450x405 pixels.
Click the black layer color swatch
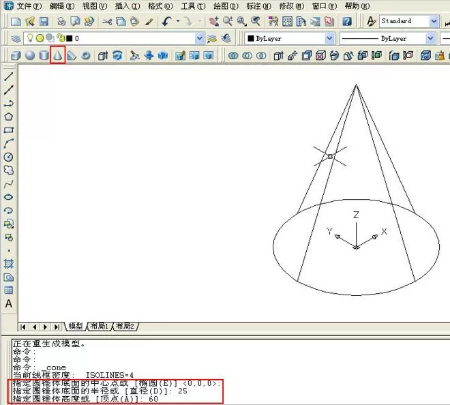coord(69,38)
